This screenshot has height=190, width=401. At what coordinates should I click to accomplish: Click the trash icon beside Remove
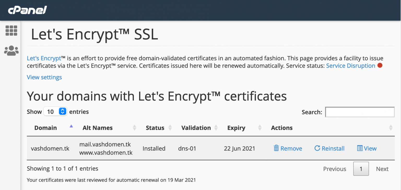pyautogui.click(x=276, y=149)
